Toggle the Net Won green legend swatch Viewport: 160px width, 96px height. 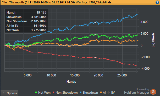click(x=36, y=92)
